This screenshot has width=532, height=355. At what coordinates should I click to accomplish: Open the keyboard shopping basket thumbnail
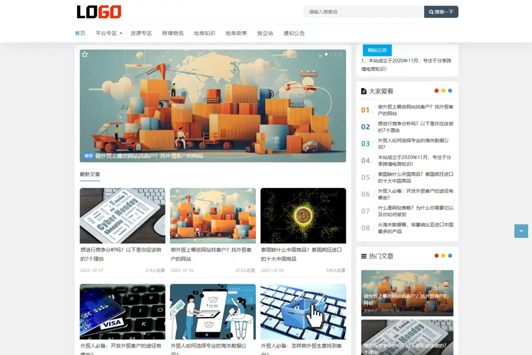(x=303, y=311)
